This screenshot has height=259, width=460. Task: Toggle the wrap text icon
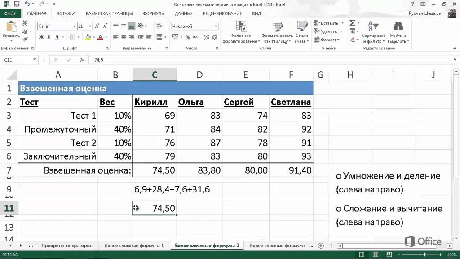(159, 26)
